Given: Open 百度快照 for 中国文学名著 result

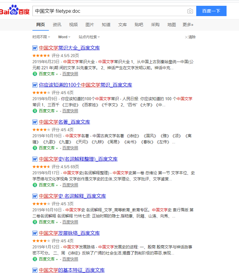Looking at the screenshot, I should pos(70,148).
